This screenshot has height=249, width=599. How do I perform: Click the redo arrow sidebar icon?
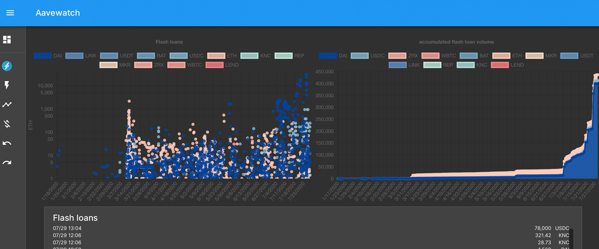[7, 163]
